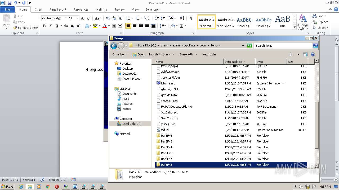339x190 pixels.
Task: Open Share with dropdown
Action: pyautogui.click(x=188, y=54)
